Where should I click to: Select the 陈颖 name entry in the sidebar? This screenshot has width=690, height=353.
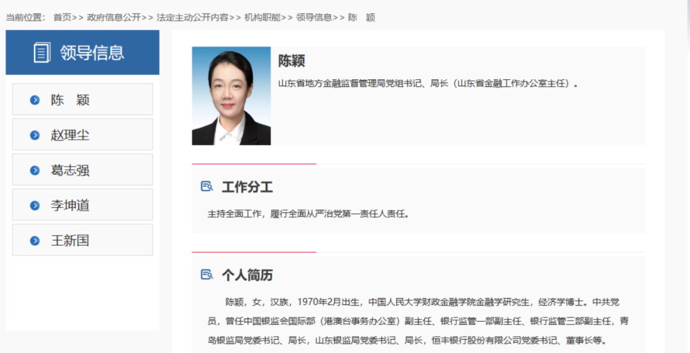pyautogui.click(x=70, y=100)
